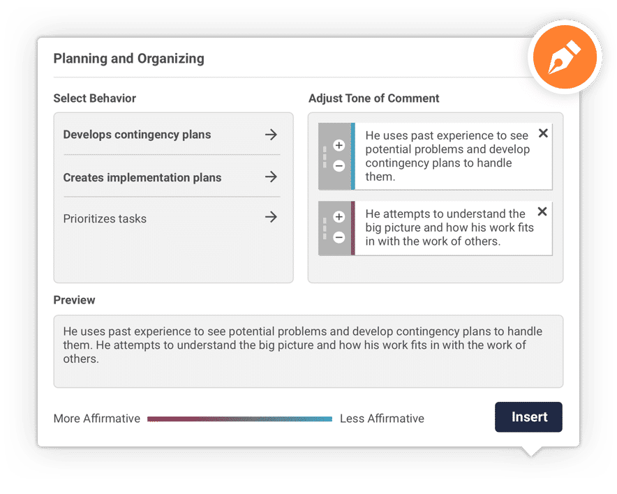This screenshot has height=494, width=617.
Task: Select Prioritizes tasks behavior
Action: coord(105,218)
